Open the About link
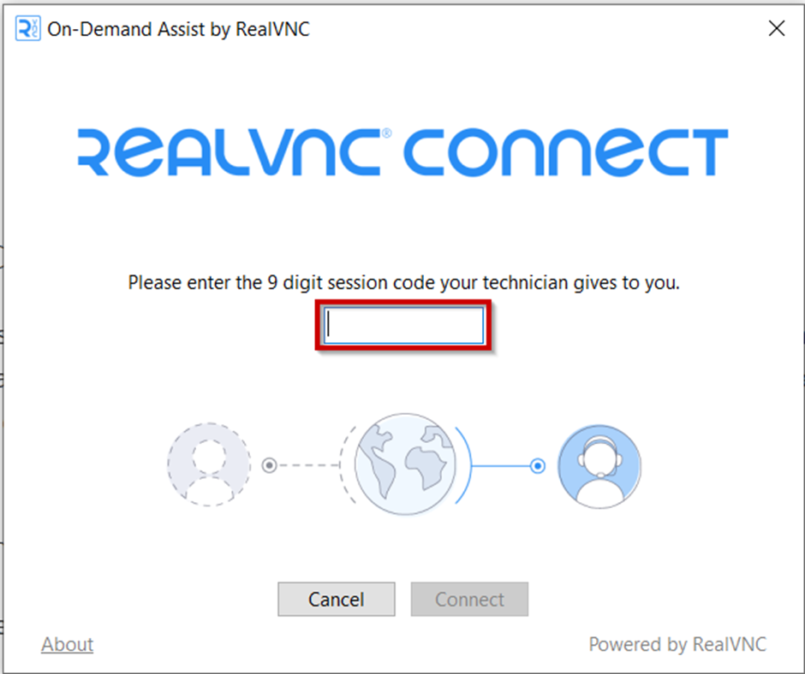The height and width of the screenshot is (674, 805). 68,644
